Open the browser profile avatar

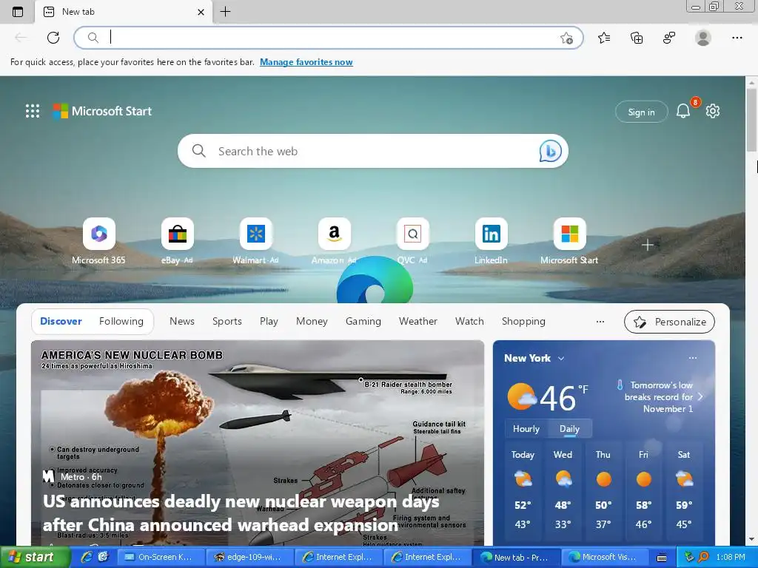click(703, 38)
